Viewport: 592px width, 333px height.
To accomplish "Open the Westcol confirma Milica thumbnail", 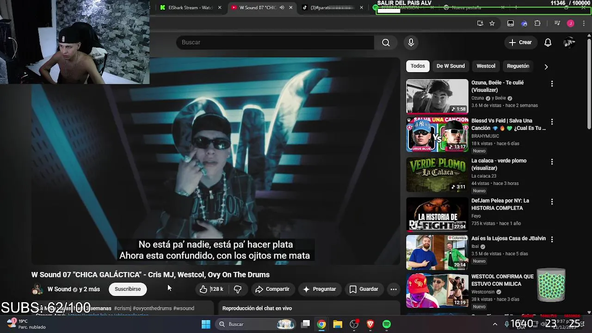I will click(x=437, y=290).
